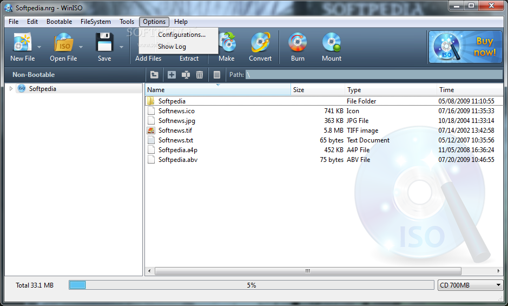Click the Softpedia folder icon in file list

[150, 101]
